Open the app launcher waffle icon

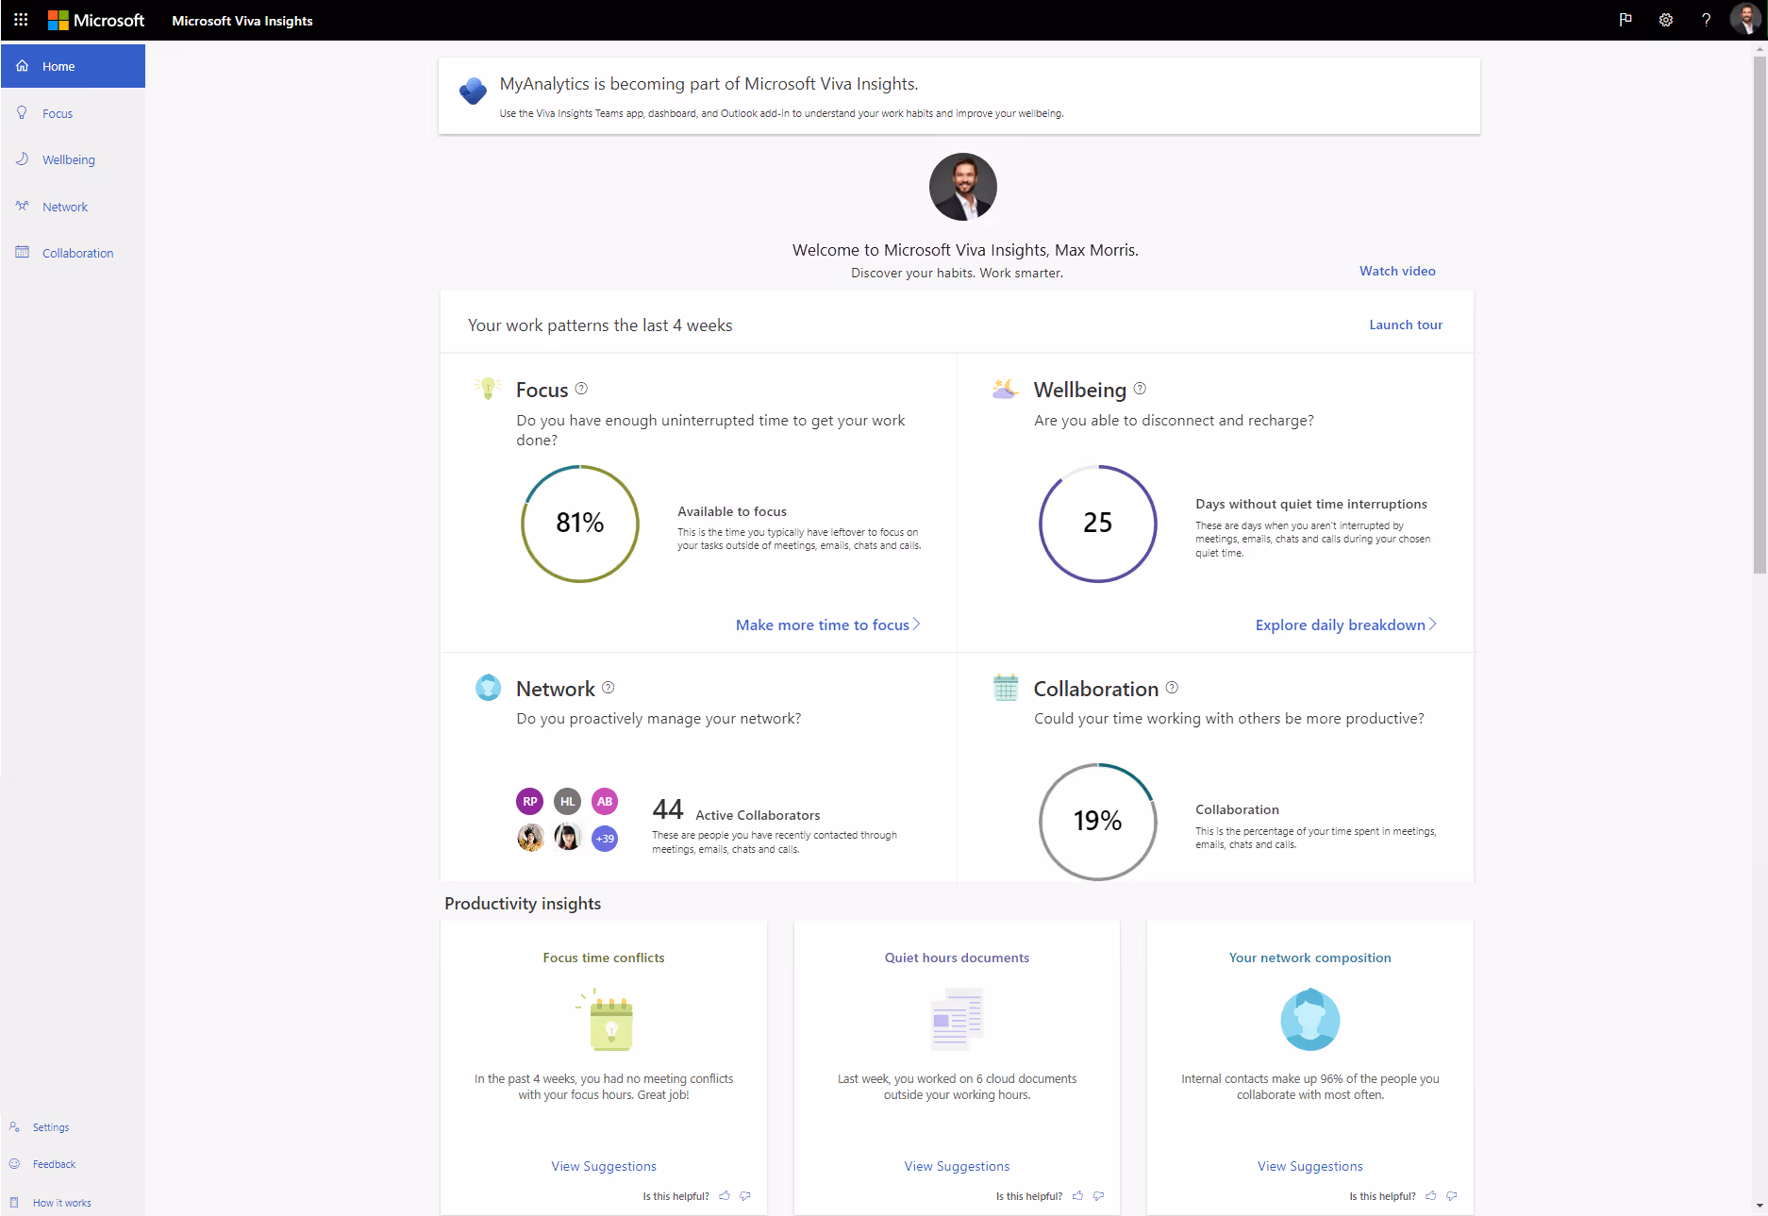(x=21, y=20)
